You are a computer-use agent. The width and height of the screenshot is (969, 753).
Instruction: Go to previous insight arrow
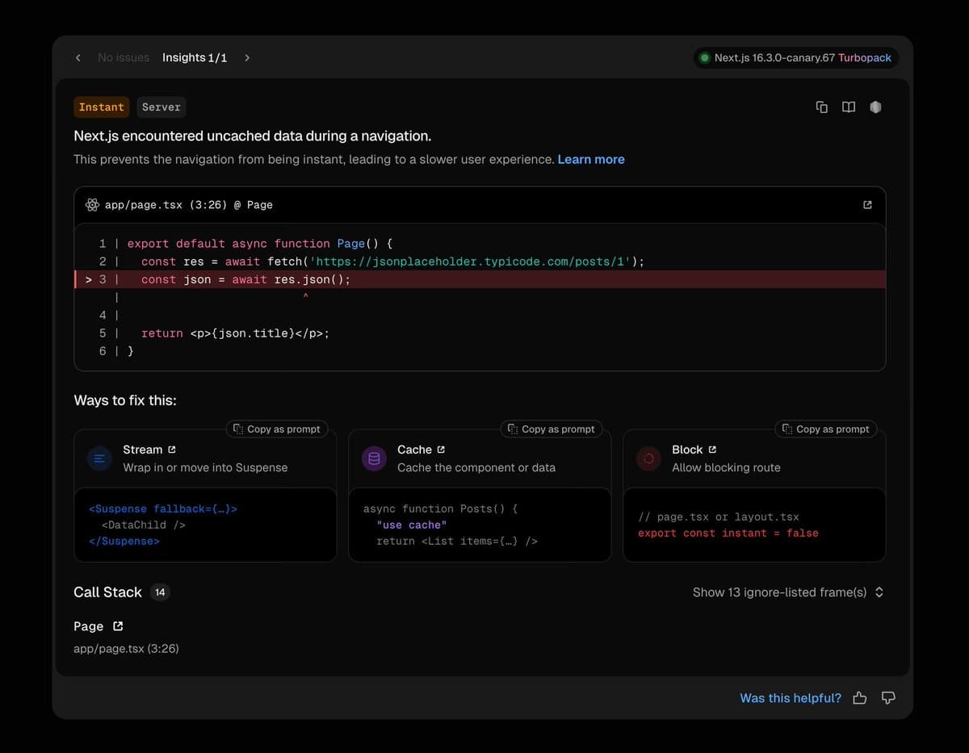pos(78,58)
